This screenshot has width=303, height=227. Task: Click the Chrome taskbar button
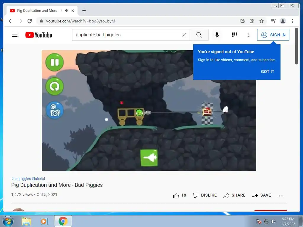[x=63, y=221]
